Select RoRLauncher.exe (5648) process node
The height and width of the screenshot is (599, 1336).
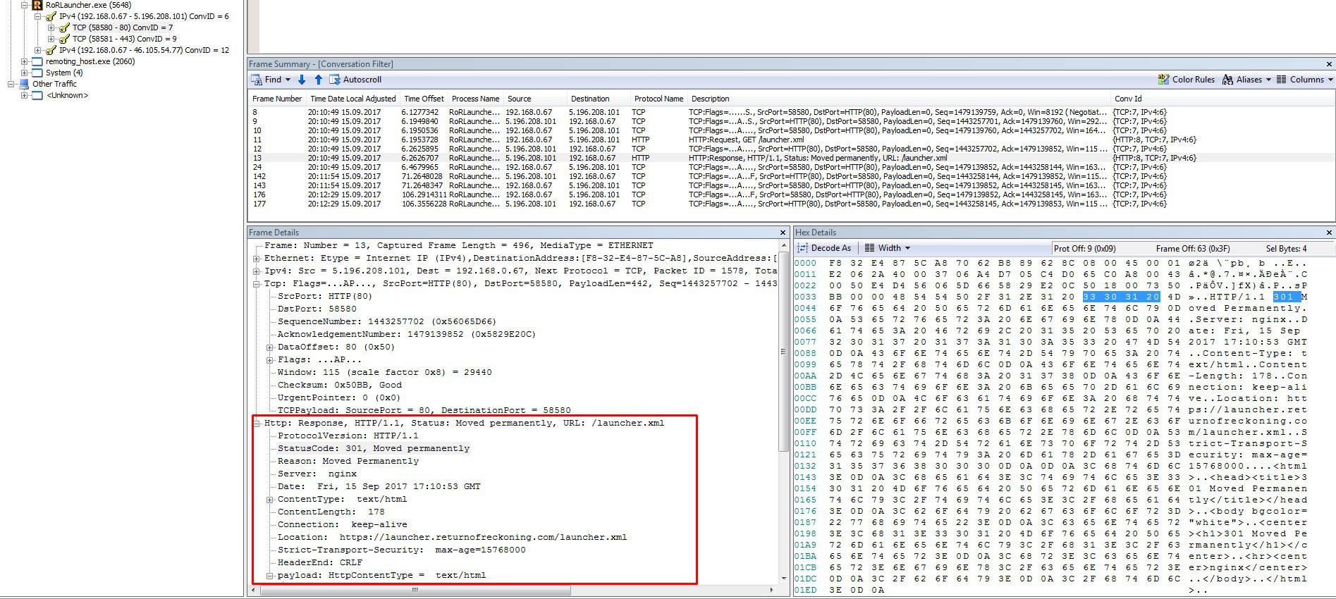[88, 5]
